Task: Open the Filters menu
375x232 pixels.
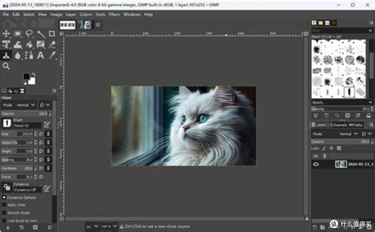Action: tap(114, 14)
